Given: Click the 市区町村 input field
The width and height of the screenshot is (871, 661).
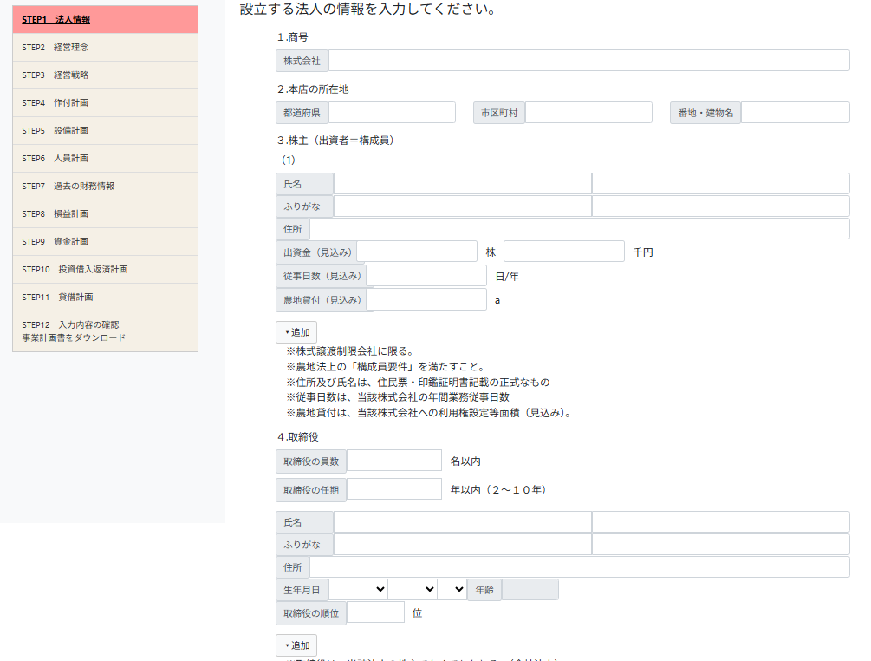Looking at the screenshot, I should click(588, 113).
